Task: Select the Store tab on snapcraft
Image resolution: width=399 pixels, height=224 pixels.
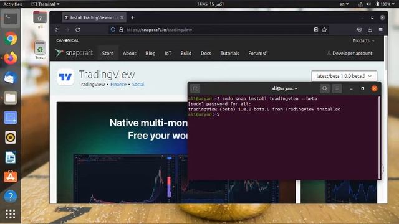Action: (x=108, y=54)
